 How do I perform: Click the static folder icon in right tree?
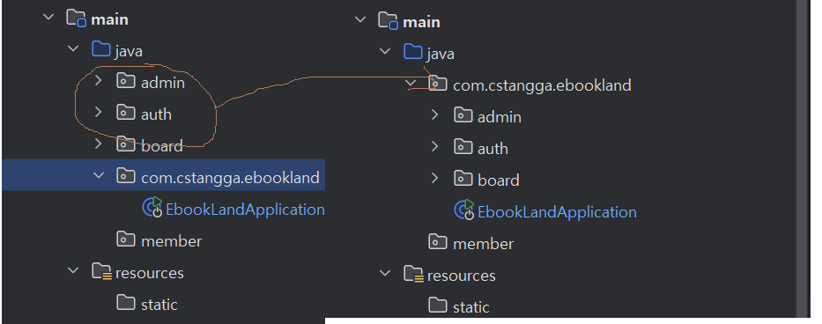point(438,306)
